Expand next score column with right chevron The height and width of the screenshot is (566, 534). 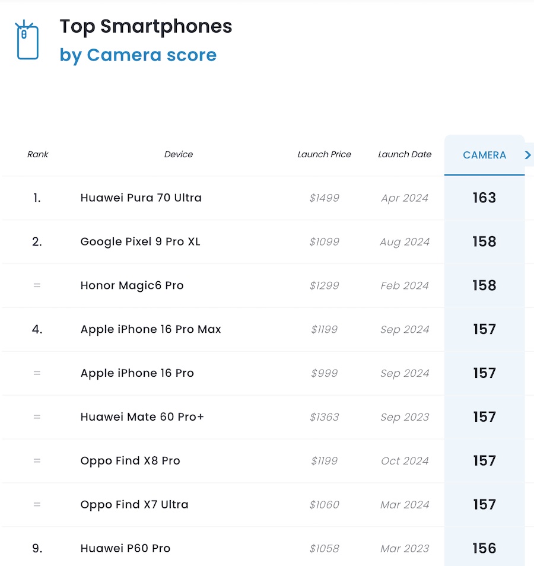[527, 155]
